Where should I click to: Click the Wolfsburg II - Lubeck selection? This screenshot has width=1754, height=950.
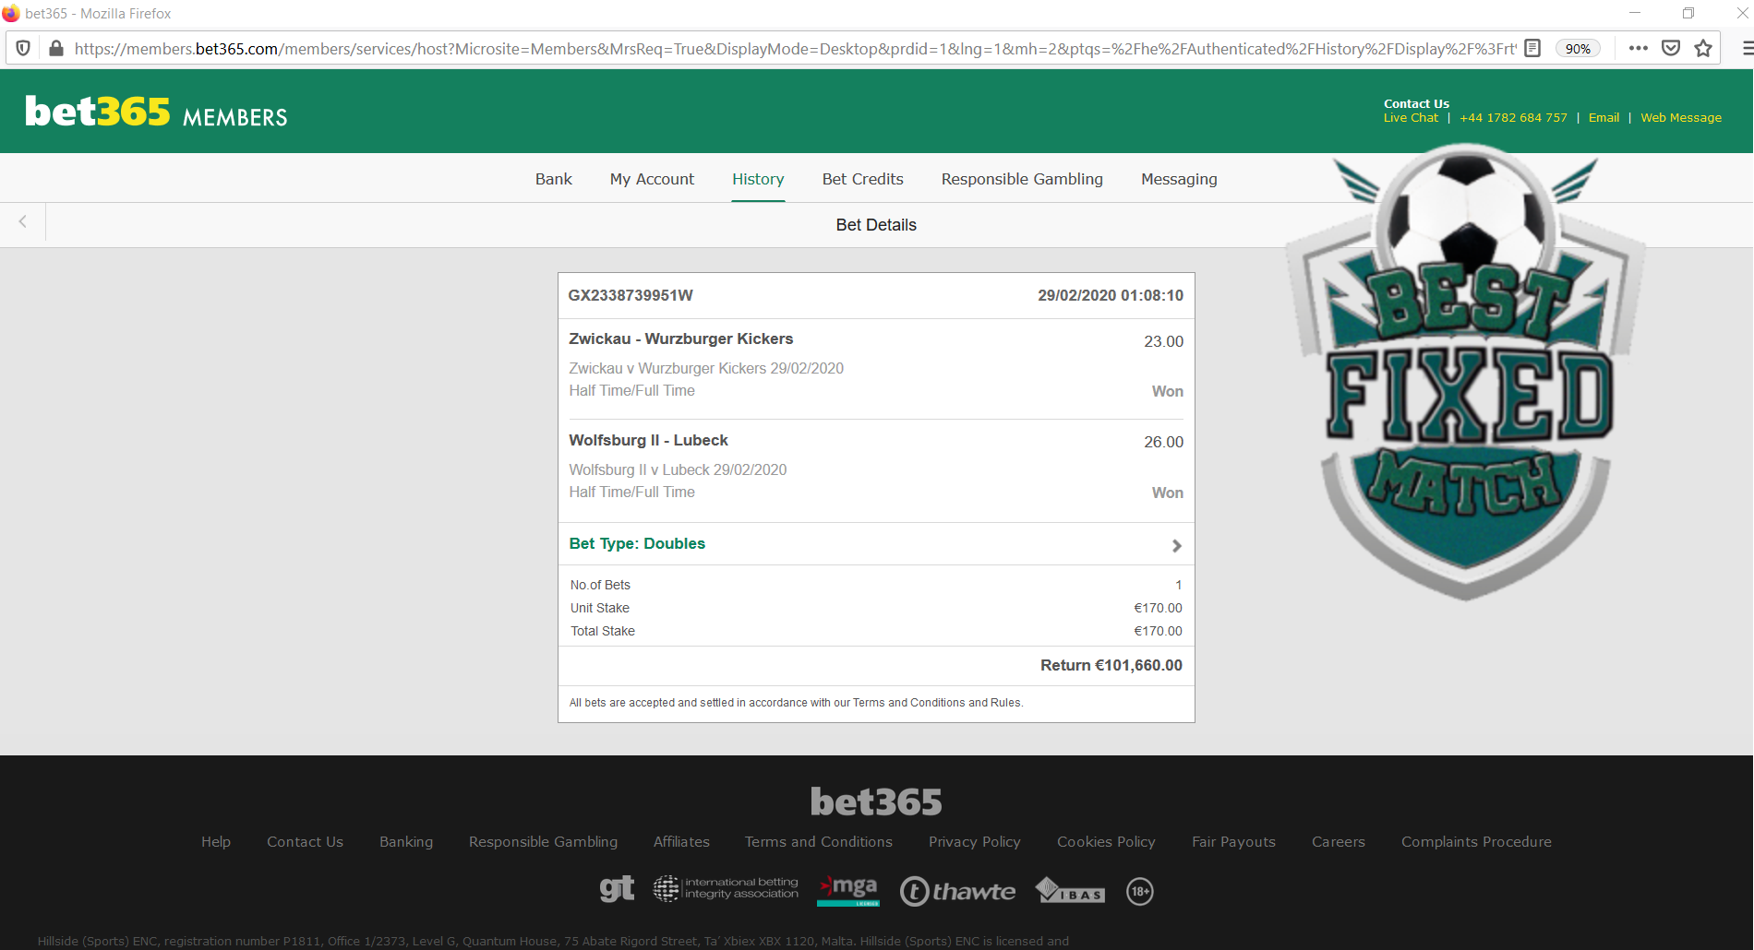[648, 441]
